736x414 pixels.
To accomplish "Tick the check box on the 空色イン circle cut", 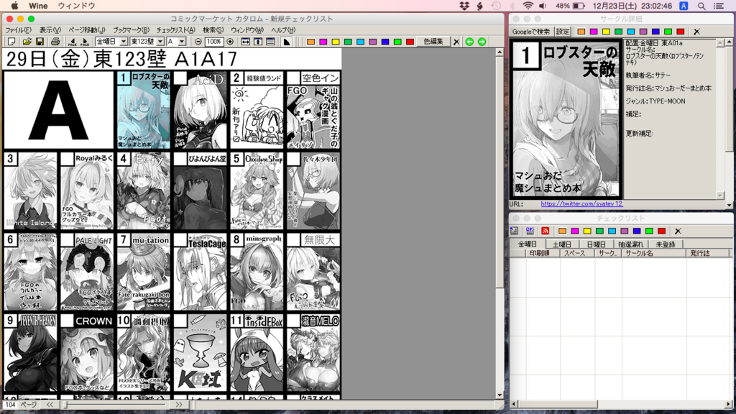I will point(293,78).
